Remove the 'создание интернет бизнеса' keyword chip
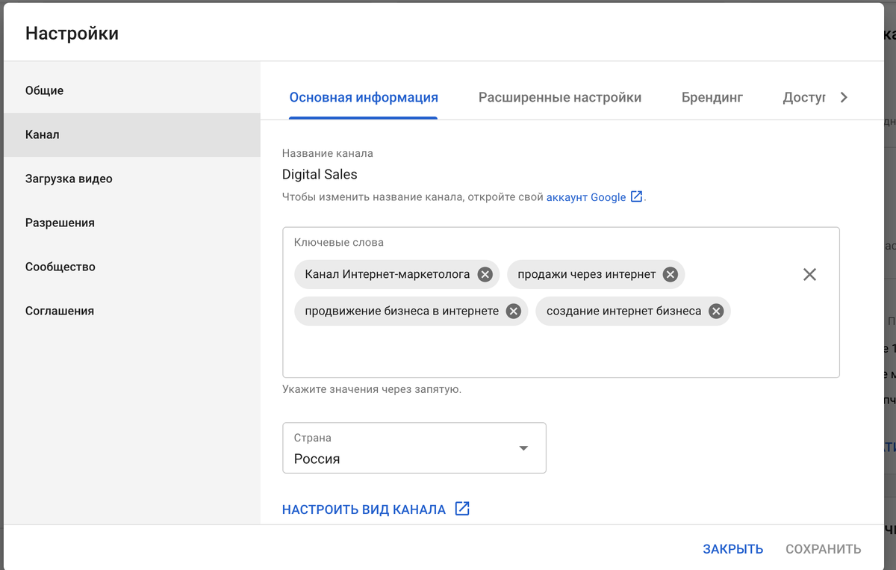The height and width of the screenshot is (570, 896). pos(716,311)
